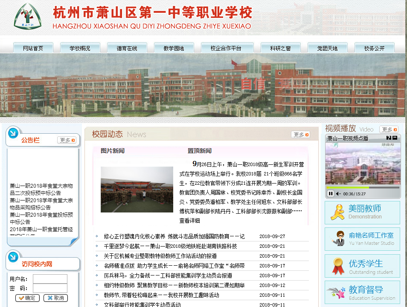Open the 查看详细 link
407x307 pixels.
click(x=189, y=221)
